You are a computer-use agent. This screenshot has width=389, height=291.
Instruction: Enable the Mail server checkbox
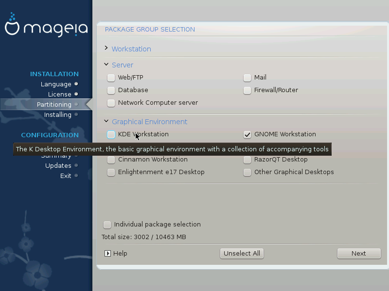[x=247, y=78]
